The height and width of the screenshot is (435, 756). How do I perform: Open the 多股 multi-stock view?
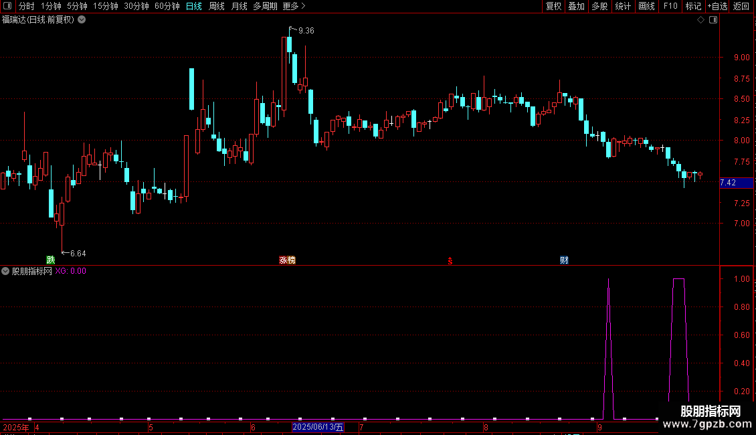pos(599,6)
